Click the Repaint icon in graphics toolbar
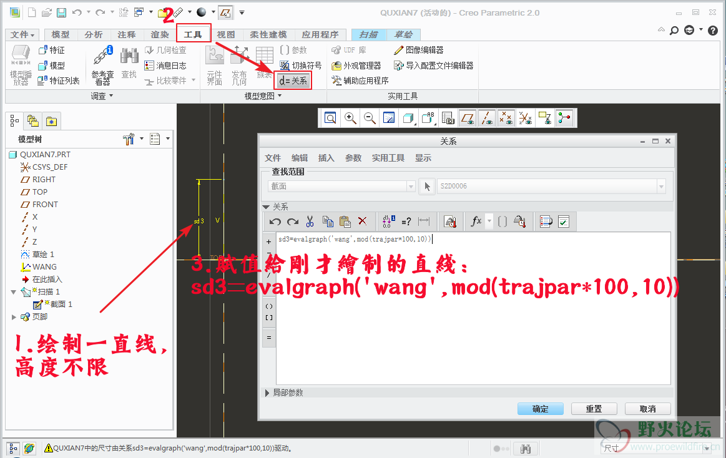726x458 pixels. [389, 118]
